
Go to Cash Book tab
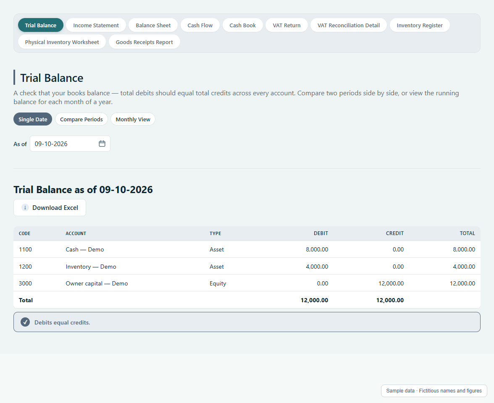(x=243, y=25)
